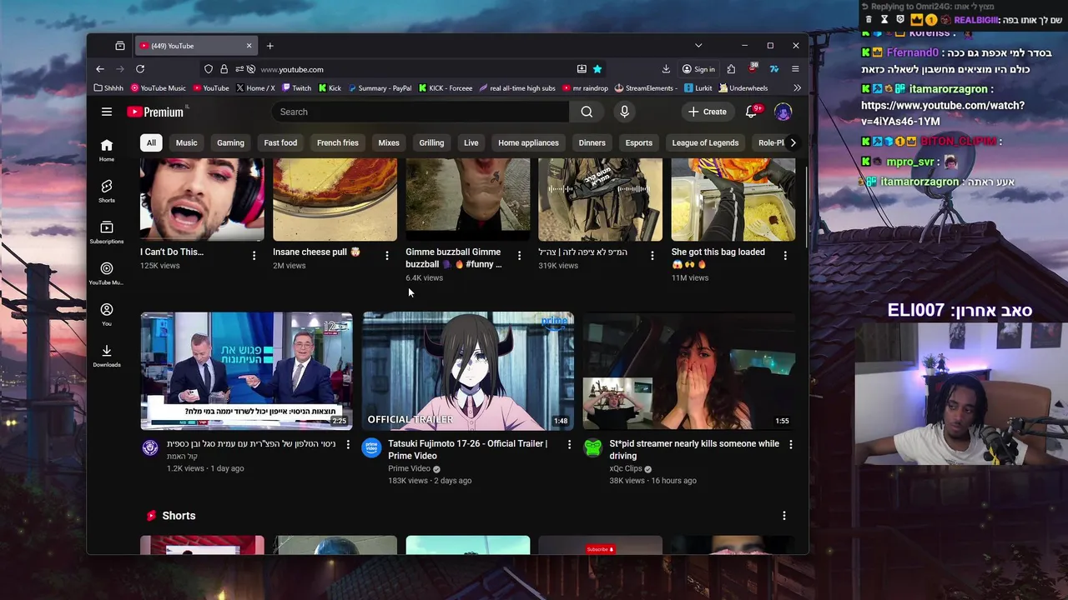The height and width of the screenshot is (600, 1068).
Task: Open the install-app icon in the address bar
Action: click(x=582, y=69)
